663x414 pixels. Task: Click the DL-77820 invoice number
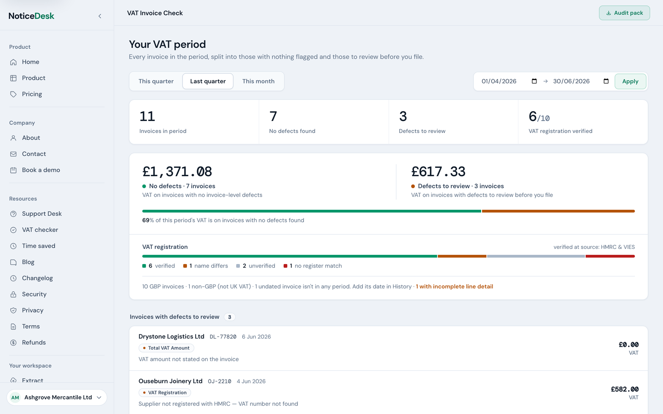pos(223,337)
